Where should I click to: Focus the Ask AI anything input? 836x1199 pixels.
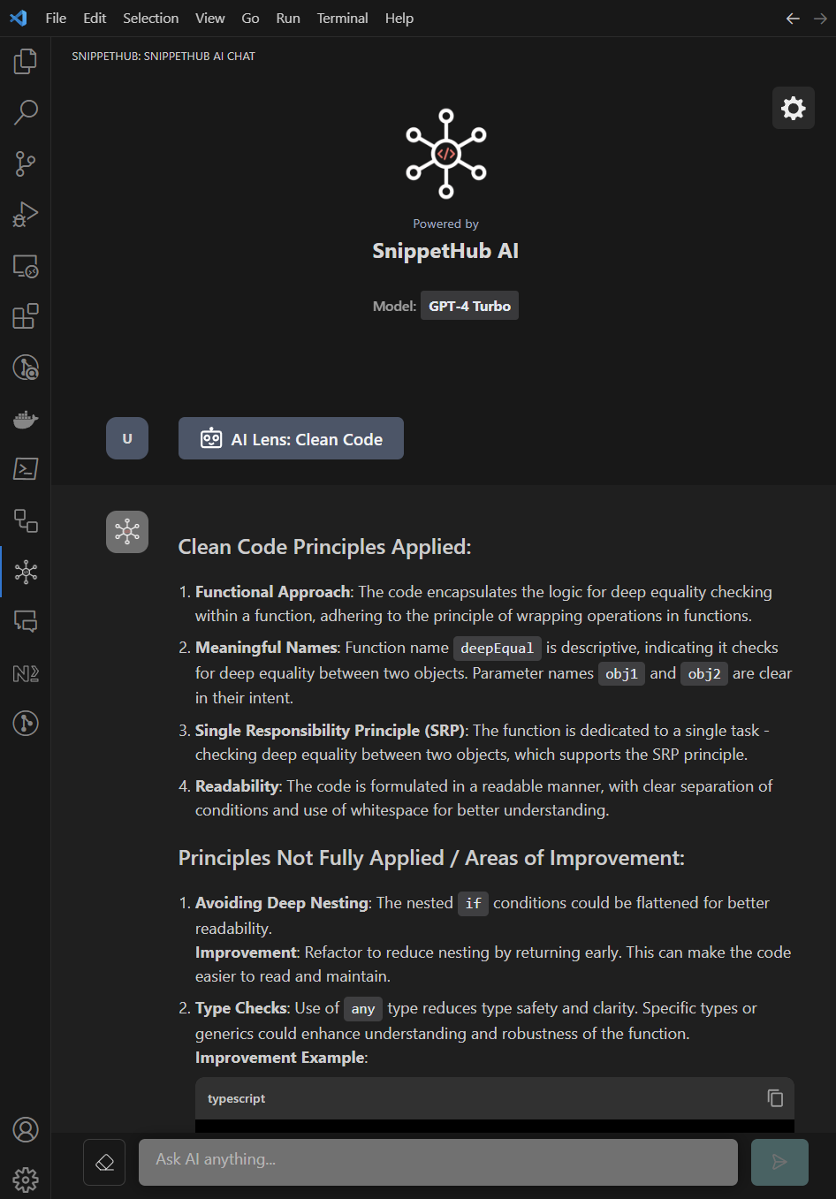click(438, 1162)
